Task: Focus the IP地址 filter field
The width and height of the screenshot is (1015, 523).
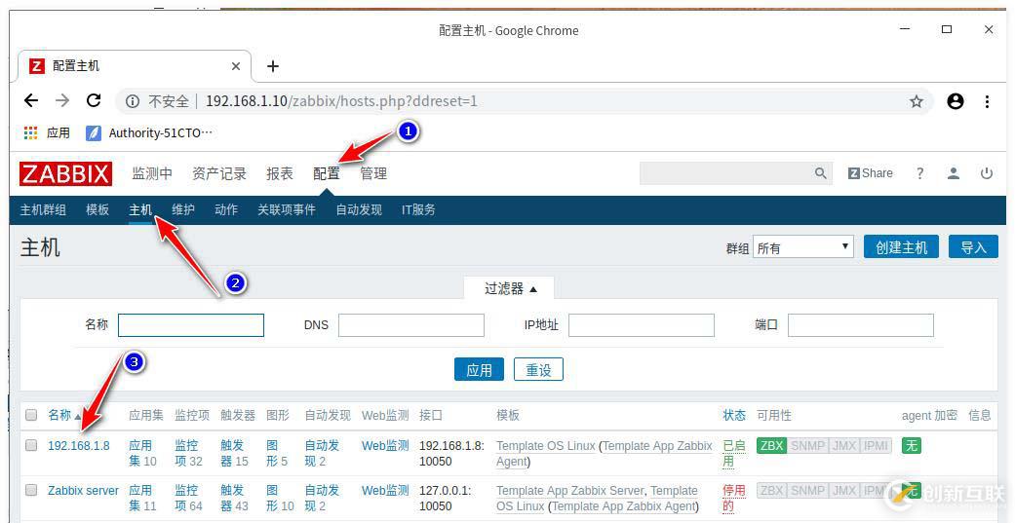Action: point(642,325)
